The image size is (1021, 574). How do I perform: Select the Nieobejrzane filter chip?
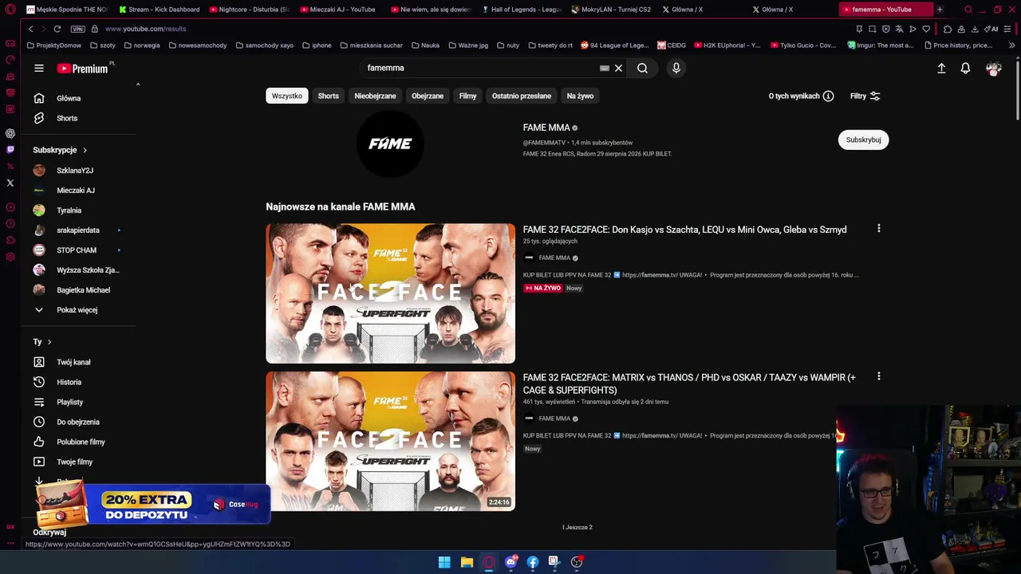coord(375,96)
